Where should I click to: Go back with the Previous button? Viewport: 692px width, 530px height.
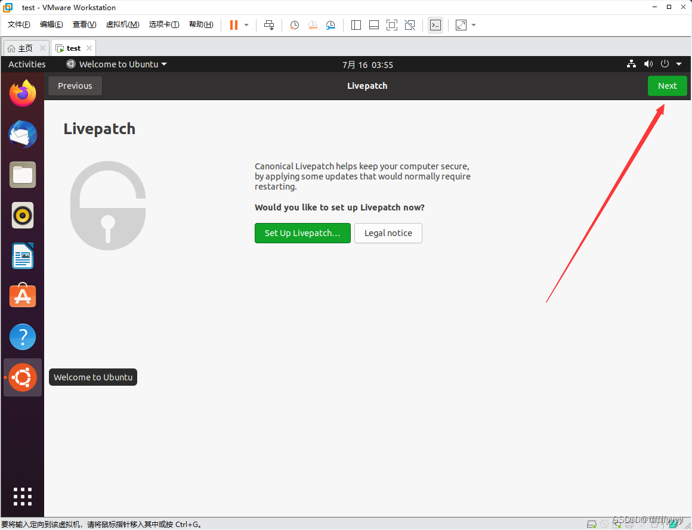click(x=75, y=86)
